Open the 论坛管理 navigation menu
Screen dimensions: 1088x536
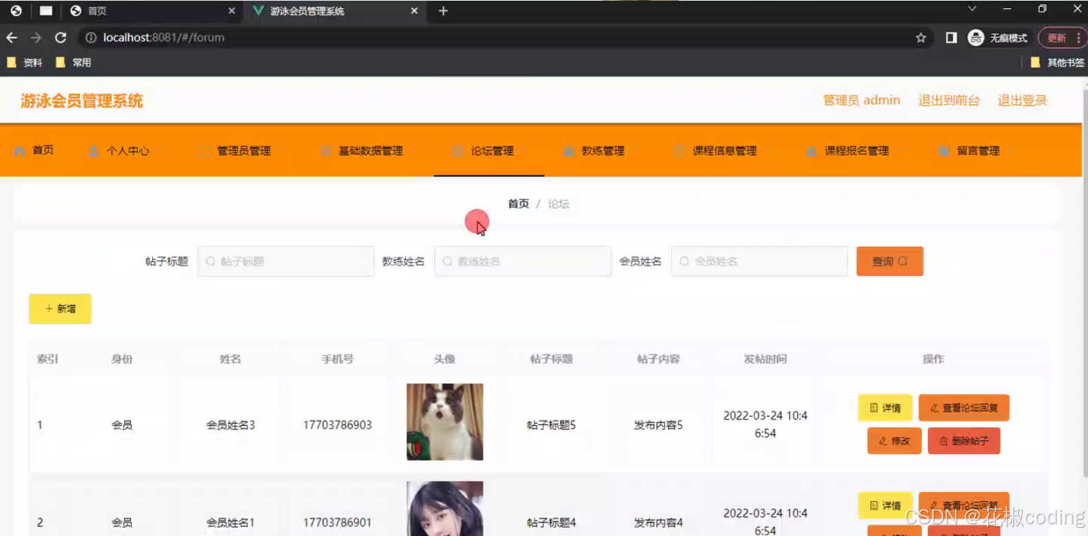click(x=489, y=151)
